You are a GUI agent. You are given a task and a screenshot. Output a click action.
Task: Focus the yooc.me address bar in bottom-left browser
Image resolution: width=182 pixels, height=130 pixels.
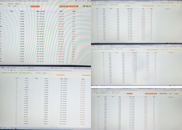coord(47,70)
